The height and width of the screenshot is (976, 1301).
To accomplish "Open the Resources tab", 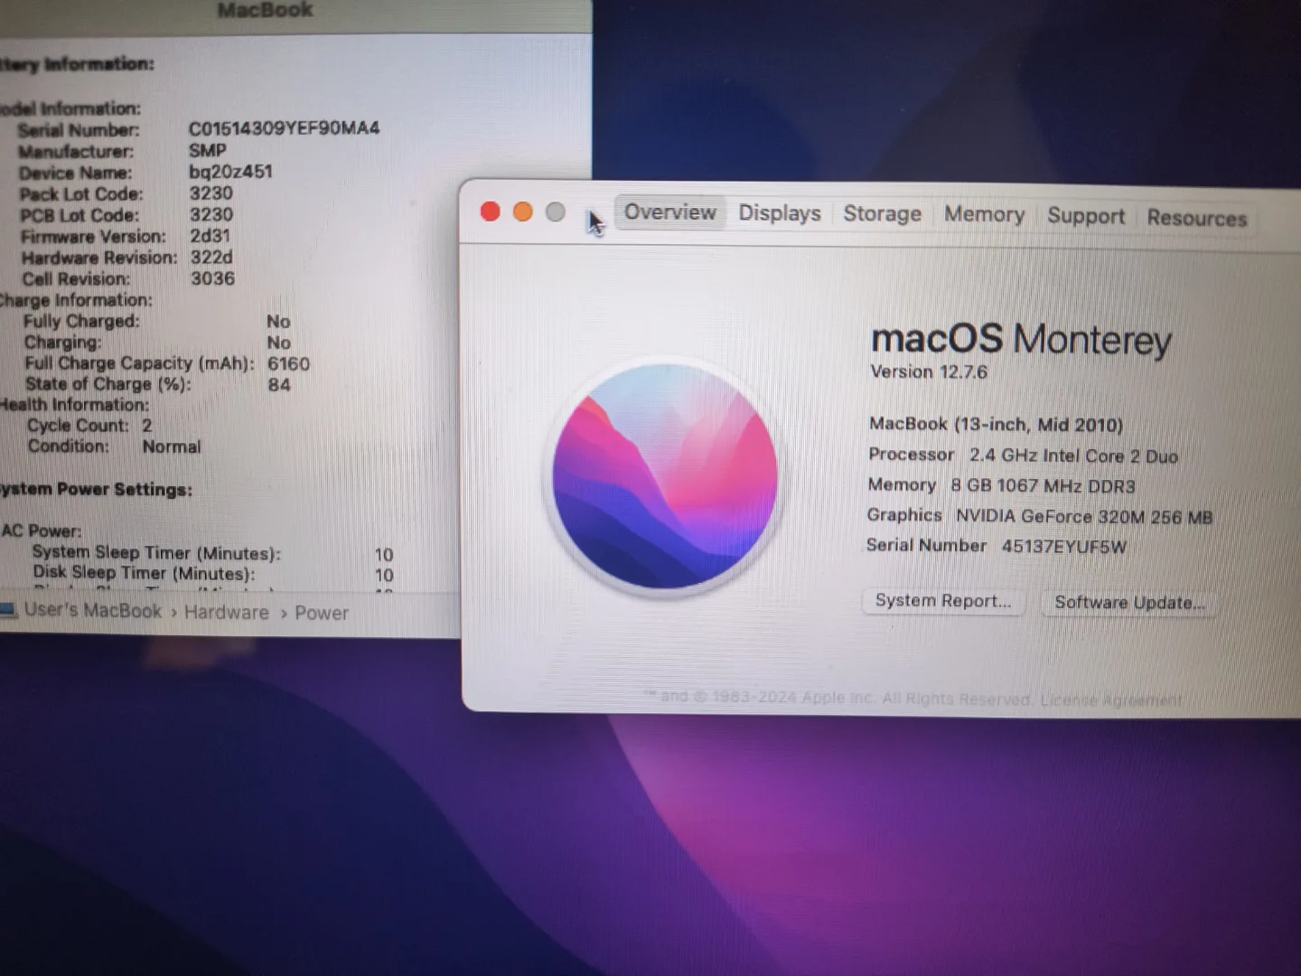I will (1196, 218).
